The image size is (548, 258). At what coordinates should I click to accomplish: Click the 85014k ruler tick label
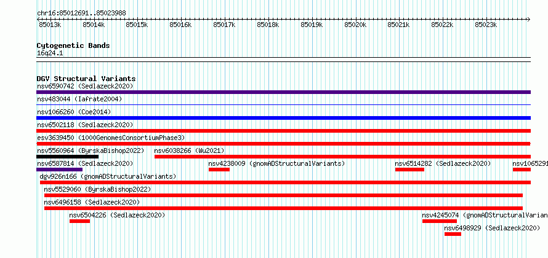(94, 25)
